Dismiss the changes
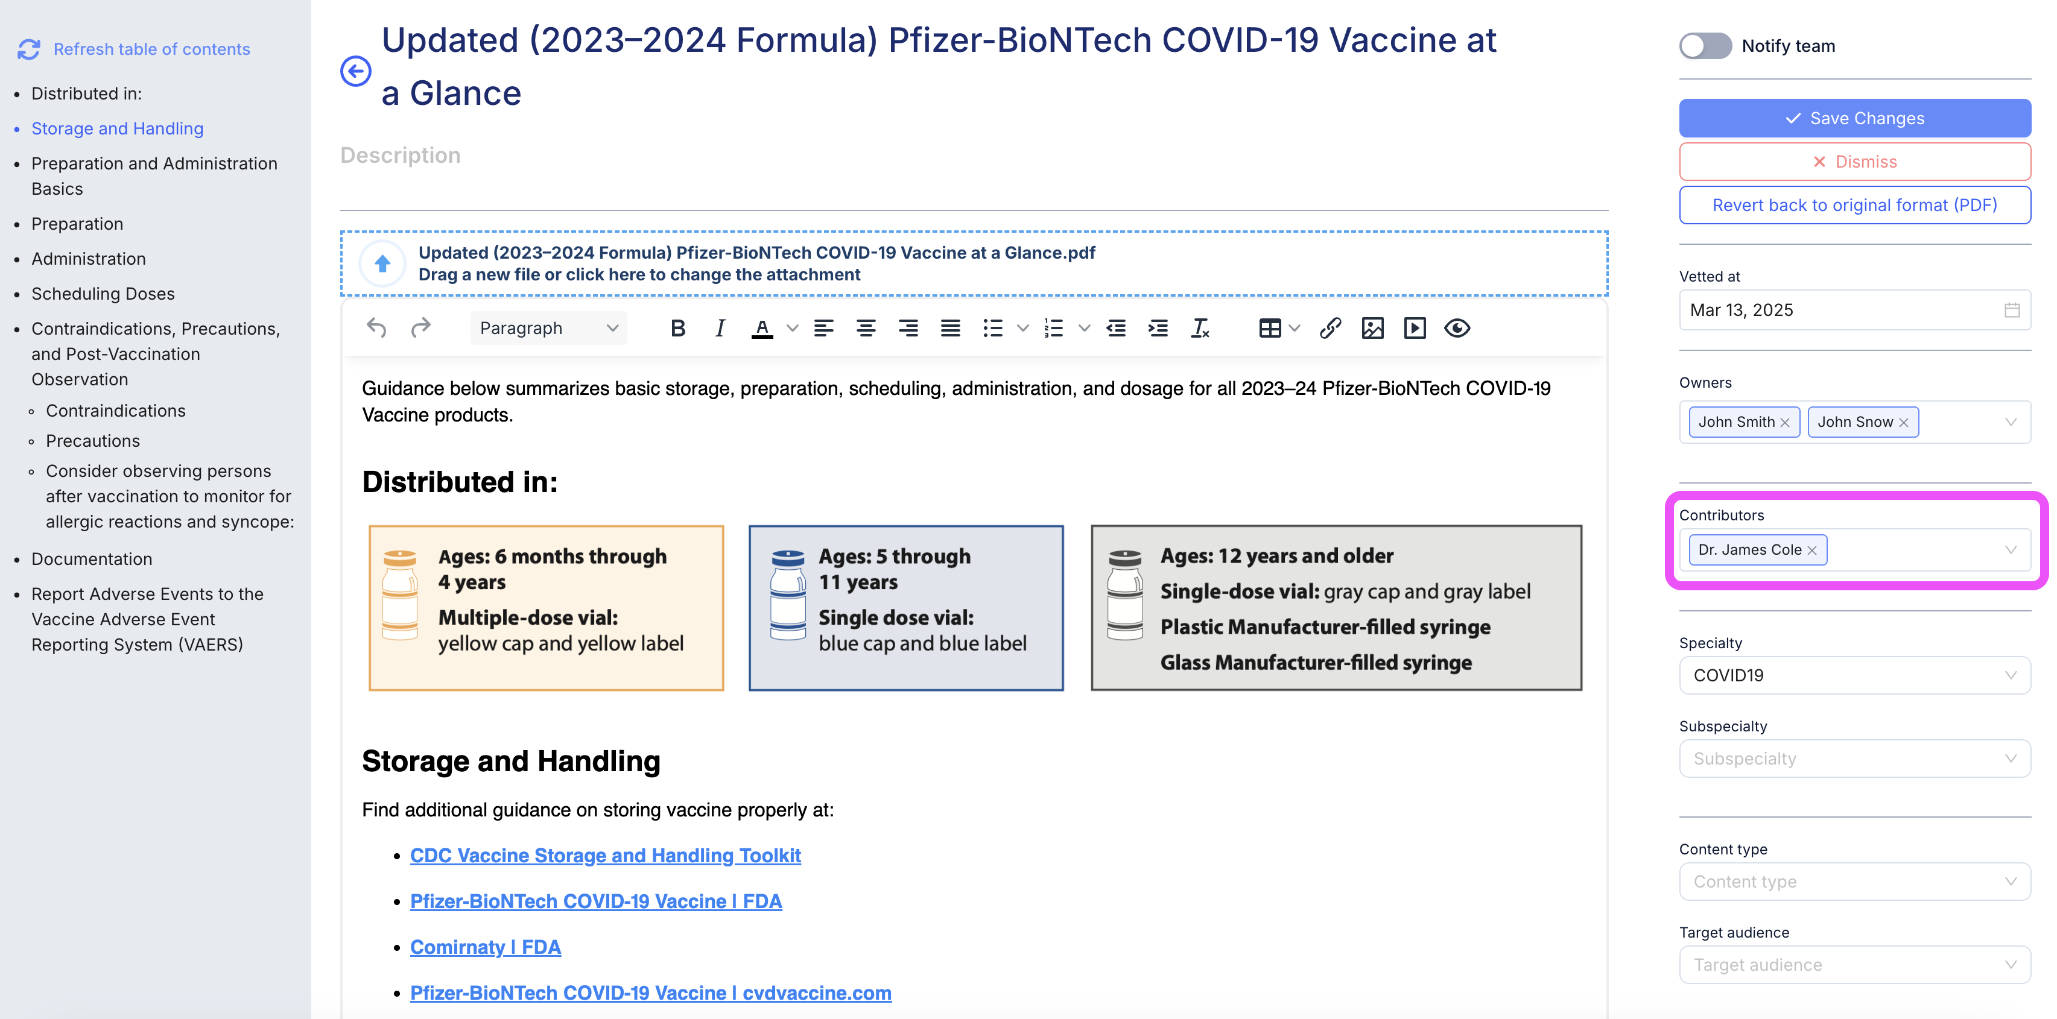Viewport: 2057px width, 1019px height. click(1855, 162)
